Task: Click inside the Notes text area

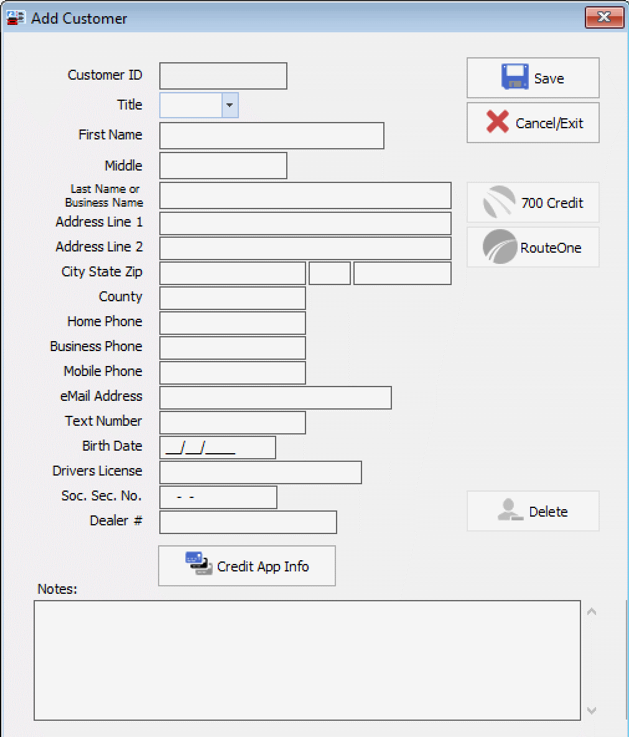Action: pos(307,660)
